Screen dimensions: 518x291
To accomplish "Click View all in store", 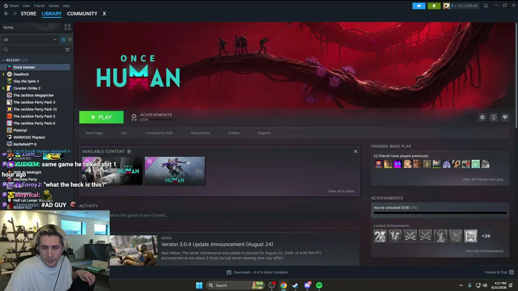I will 341,191.
